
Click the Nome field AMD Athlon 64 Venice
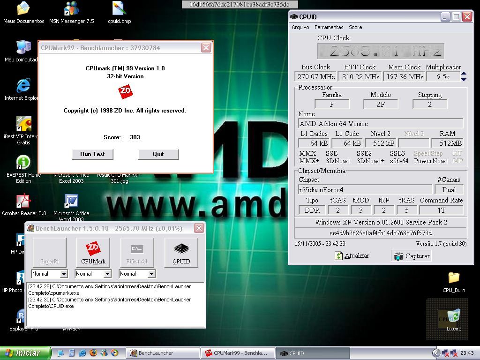(381, 124)
